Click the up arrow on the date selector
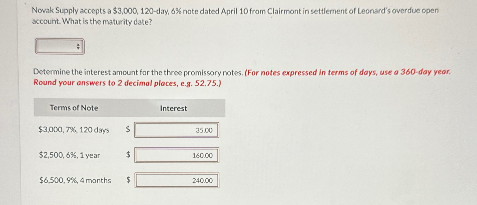Screen dimensions: 477x205 click(78, 44)
